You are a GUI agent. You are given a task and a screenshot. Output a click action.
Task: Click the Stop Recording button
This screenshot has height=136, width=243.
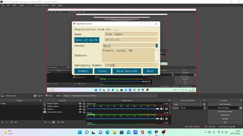[223, 108]
